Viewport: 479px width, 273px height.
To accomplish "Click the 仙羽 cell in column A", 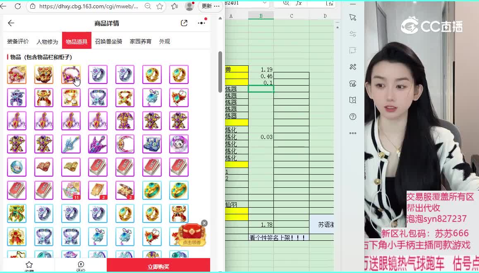I will click(x=237, y=205).
